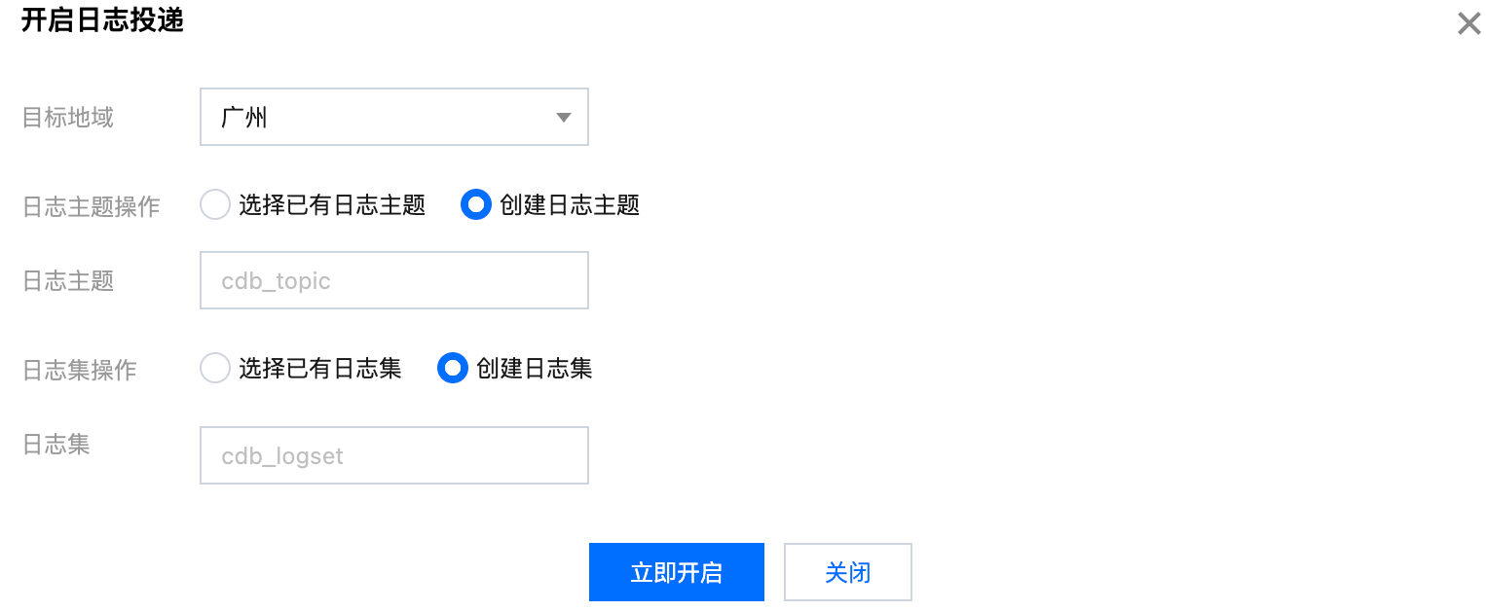Click the 日志主题操作 field label

click(x=92, y=206)
